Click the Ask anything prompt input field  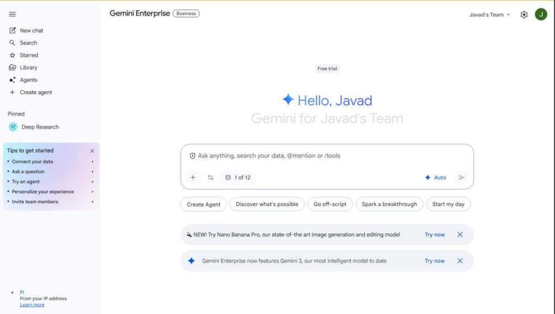(325, 156)
